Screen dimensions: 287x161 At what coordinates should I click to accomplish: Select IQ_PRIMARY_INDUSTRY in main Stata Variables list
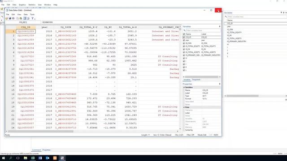click(236, 42)
